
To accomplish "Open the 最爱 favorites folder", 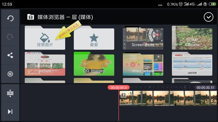I will tap(94, 38).
